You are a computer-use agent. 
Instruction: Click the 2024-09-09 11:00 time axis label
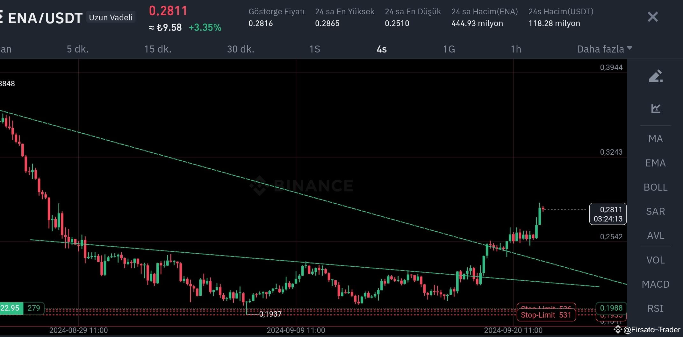[296, 330]
